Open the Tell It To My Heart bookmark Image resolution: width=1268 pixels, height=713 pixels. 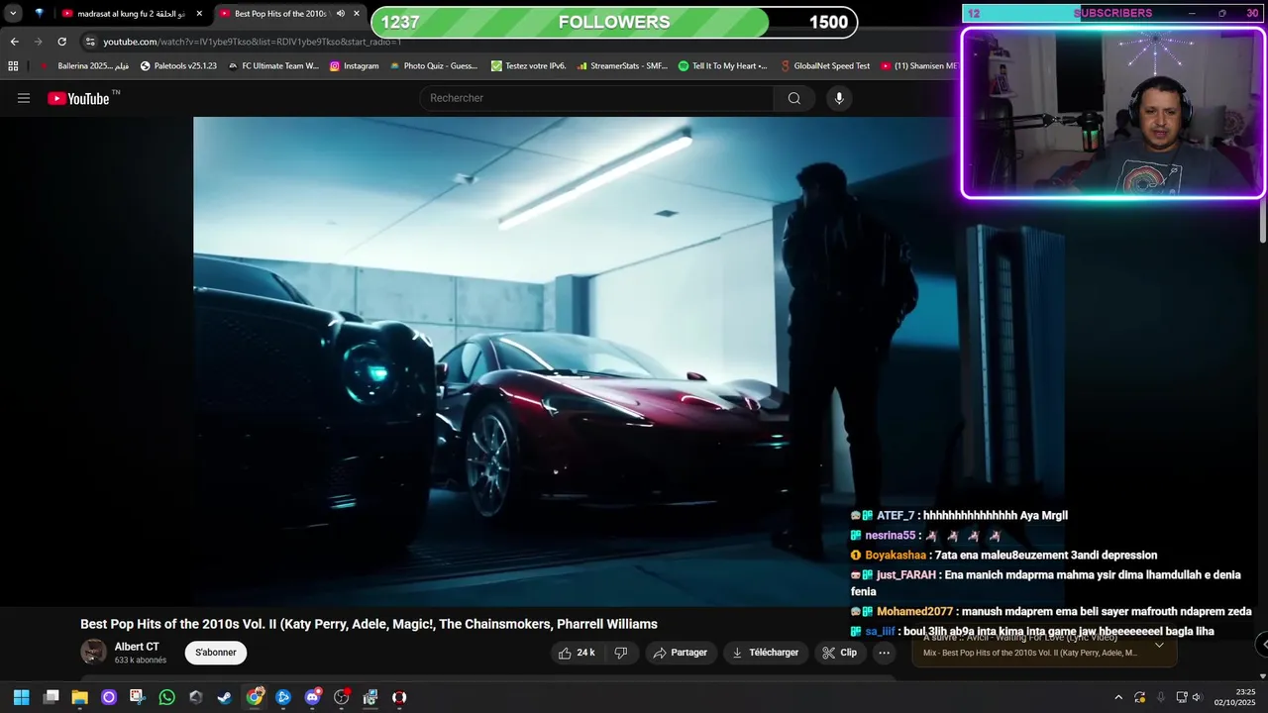[722, 66]
